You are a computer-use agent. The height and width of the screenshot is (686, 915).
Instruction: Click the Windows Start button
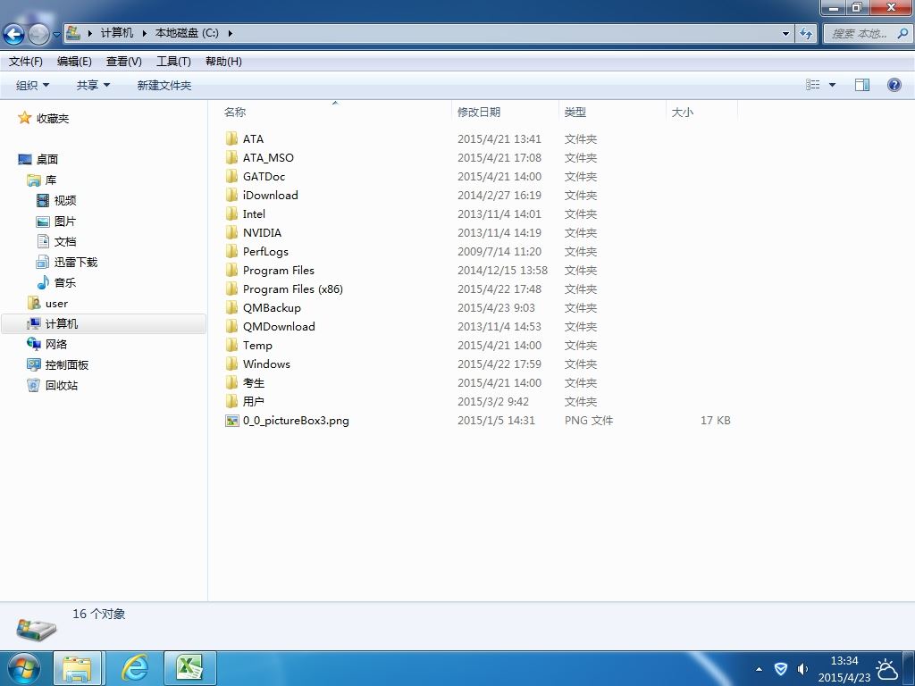(23, 668)
